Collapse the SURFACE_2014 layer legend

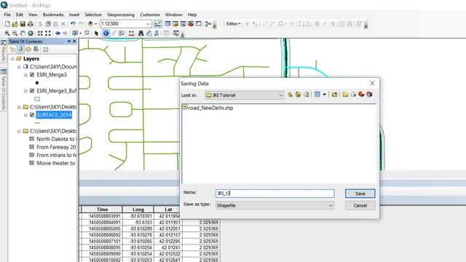26,115
